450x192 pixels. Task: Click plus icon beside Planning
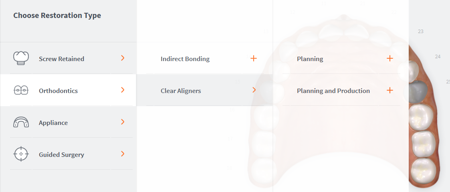(389, 59)
